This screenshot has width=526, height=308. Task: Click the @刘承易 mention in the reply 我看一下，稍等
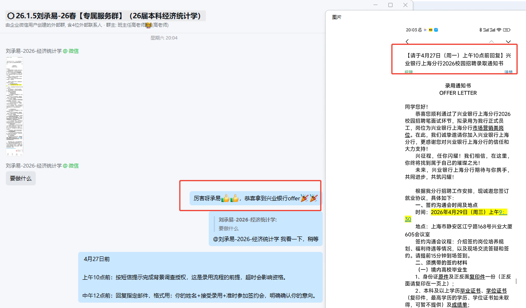[x=246, y=239]
